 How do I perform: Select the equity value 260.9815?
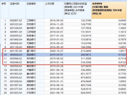[86, 55]
